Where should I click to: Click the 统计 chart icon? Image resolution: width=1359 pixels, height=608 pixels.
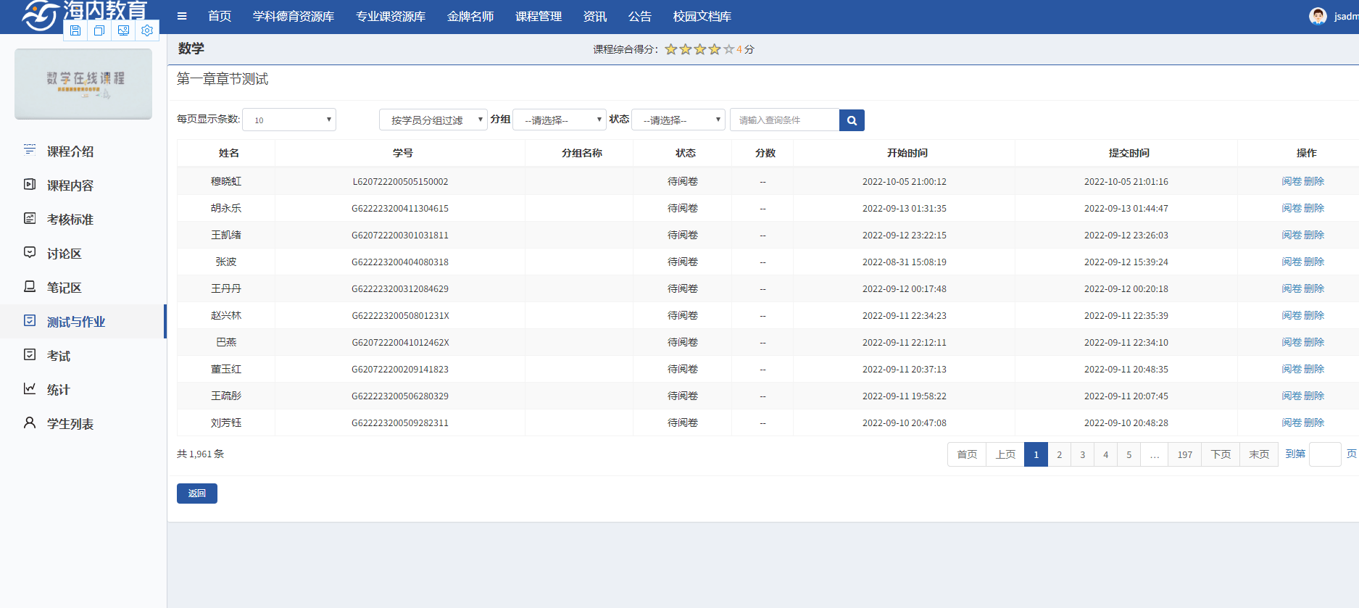click(30, 388)
